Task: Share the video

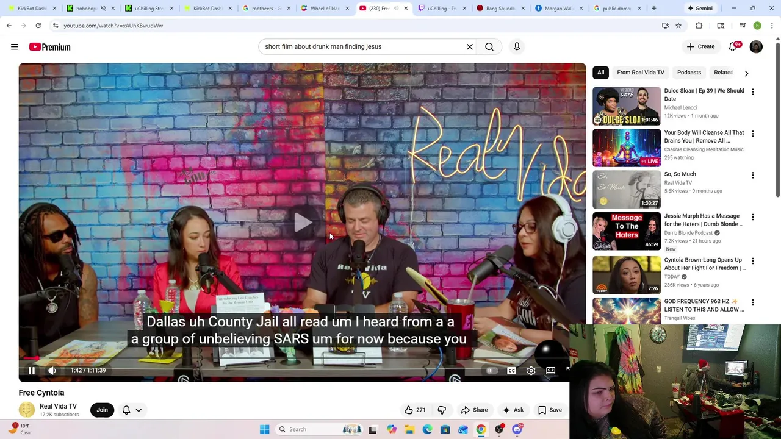Action: tap(475, 410)
